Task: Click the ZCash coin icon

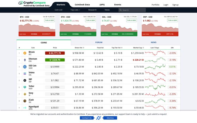Action: tap(25, 101)
